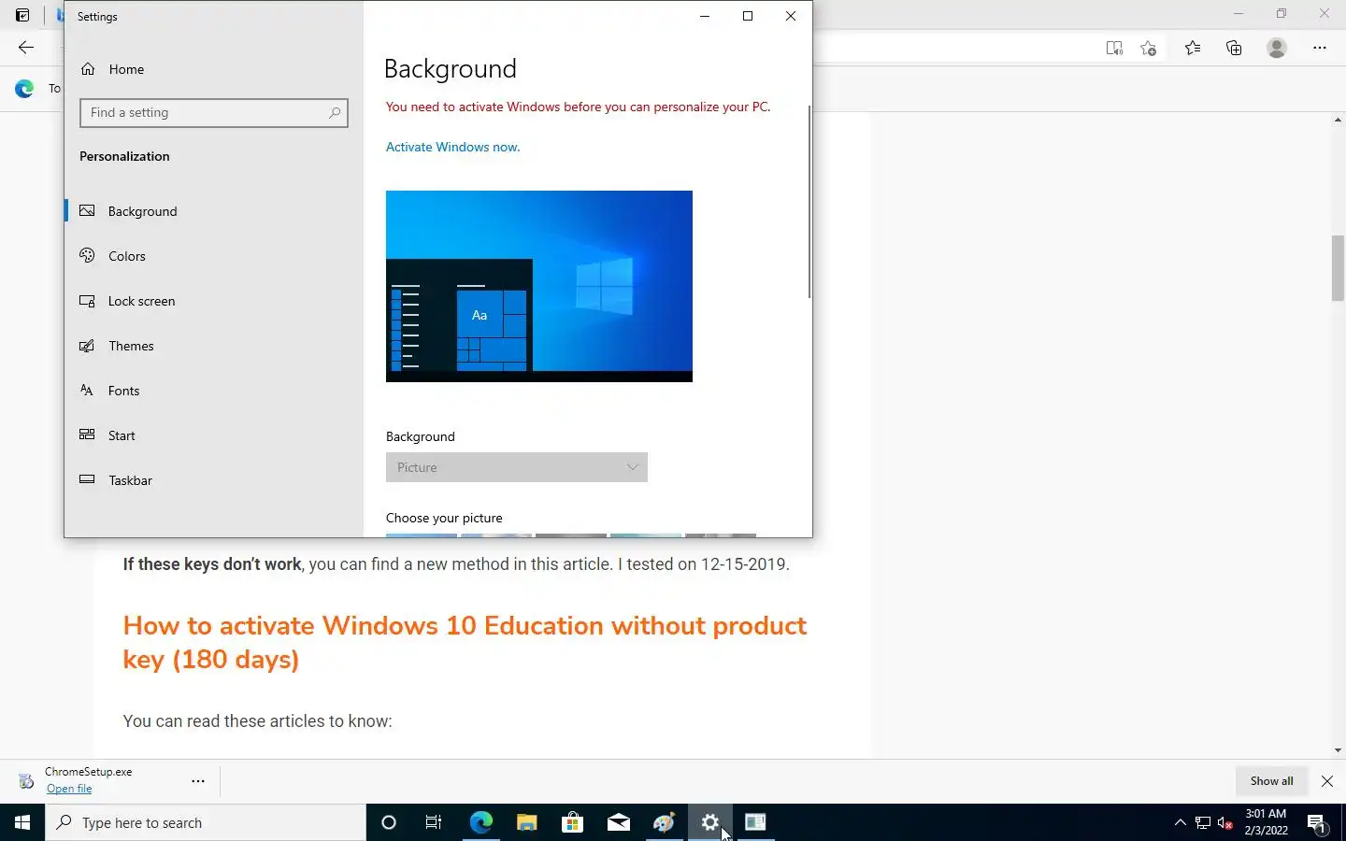Open the Paint app taskbar icon
Image resolution: width=1346 pixels, height=841 pixels.
(x=664, y=822)
